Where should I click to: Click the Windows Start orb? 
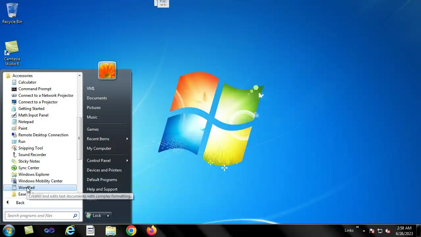click(9, 230)
